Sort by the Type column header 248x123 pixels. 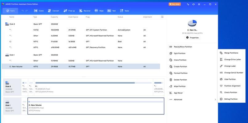(x=35, y=17)
